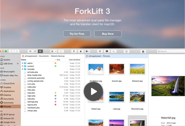Connect to SFTP Server in sidebar

pos(10,114)
